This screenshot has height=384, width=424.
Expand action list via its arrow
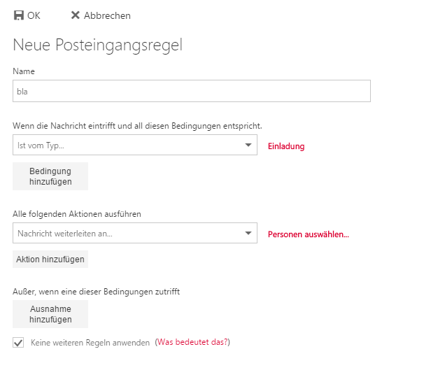(248, 234)
